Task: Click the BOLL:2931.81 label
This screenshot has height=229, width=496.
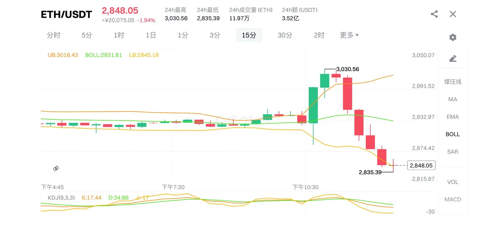Action: coord(103,55)
